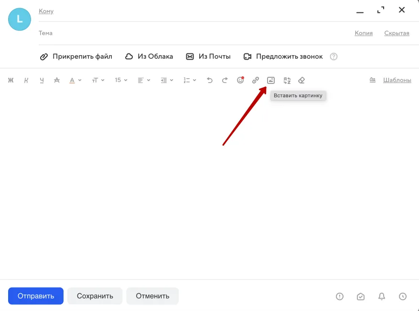This screenshot has width=419, height=311.
Task: Toggle italic formatting (К)
Action: coord(26,80)
